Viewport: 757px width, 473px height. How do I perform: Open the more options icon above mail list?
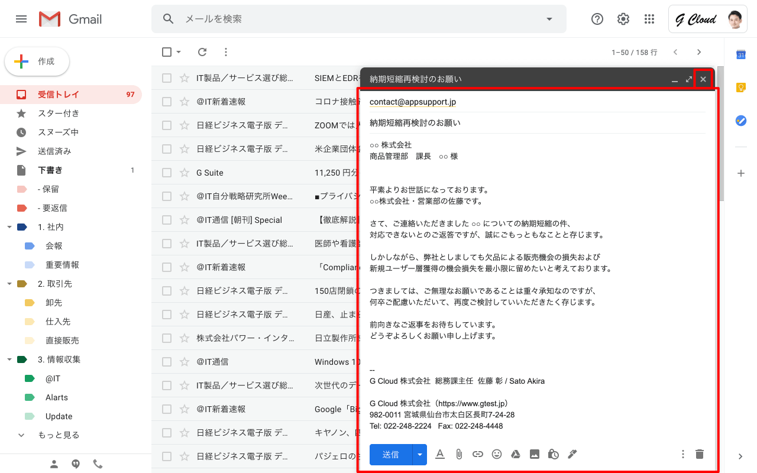point(225,52)
